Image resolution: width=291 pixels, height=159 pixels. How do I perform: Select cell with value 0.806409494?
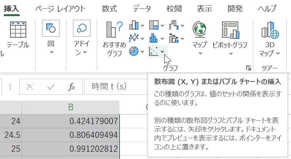click(71, 135)
